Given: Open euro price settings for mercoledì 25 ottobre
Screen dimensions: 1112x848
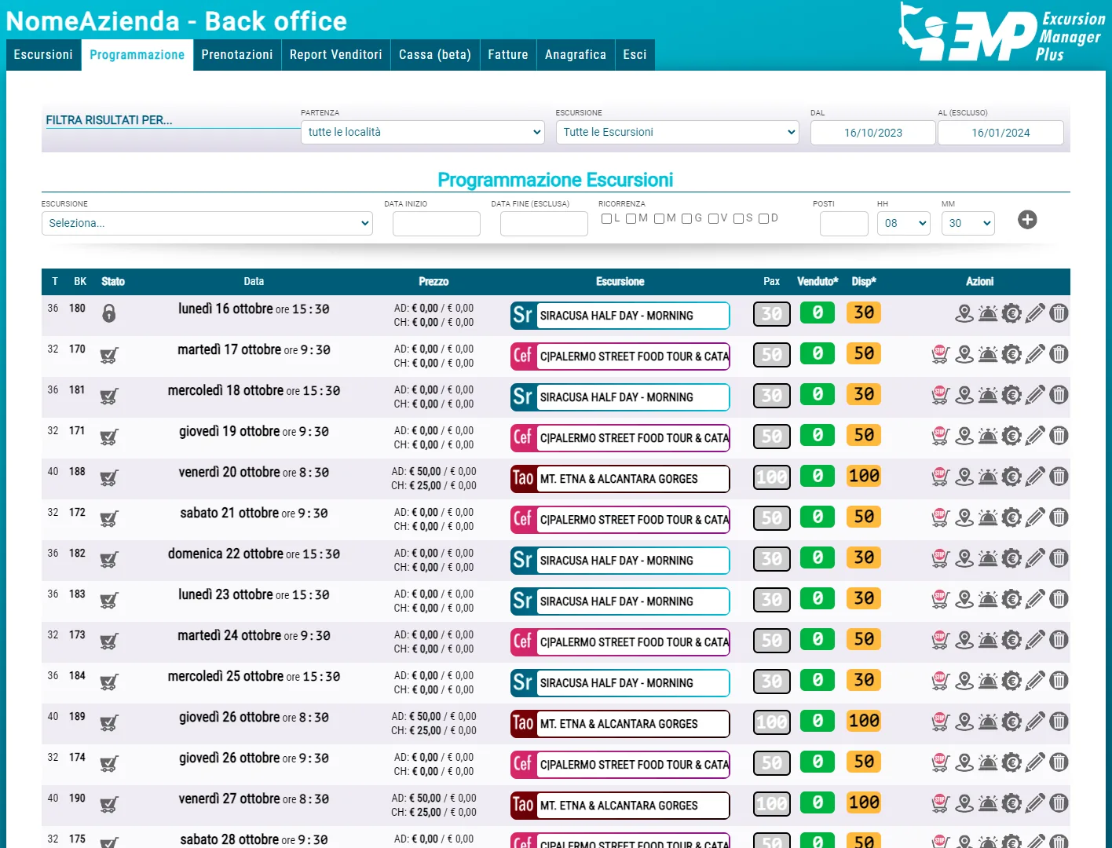Looking at the screenshot, I should click(1011, 681).
